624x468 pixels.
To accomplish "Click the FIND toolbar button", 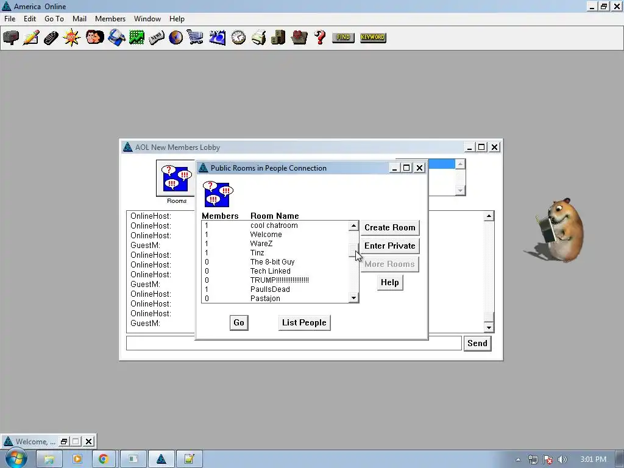I will [343, 37].
